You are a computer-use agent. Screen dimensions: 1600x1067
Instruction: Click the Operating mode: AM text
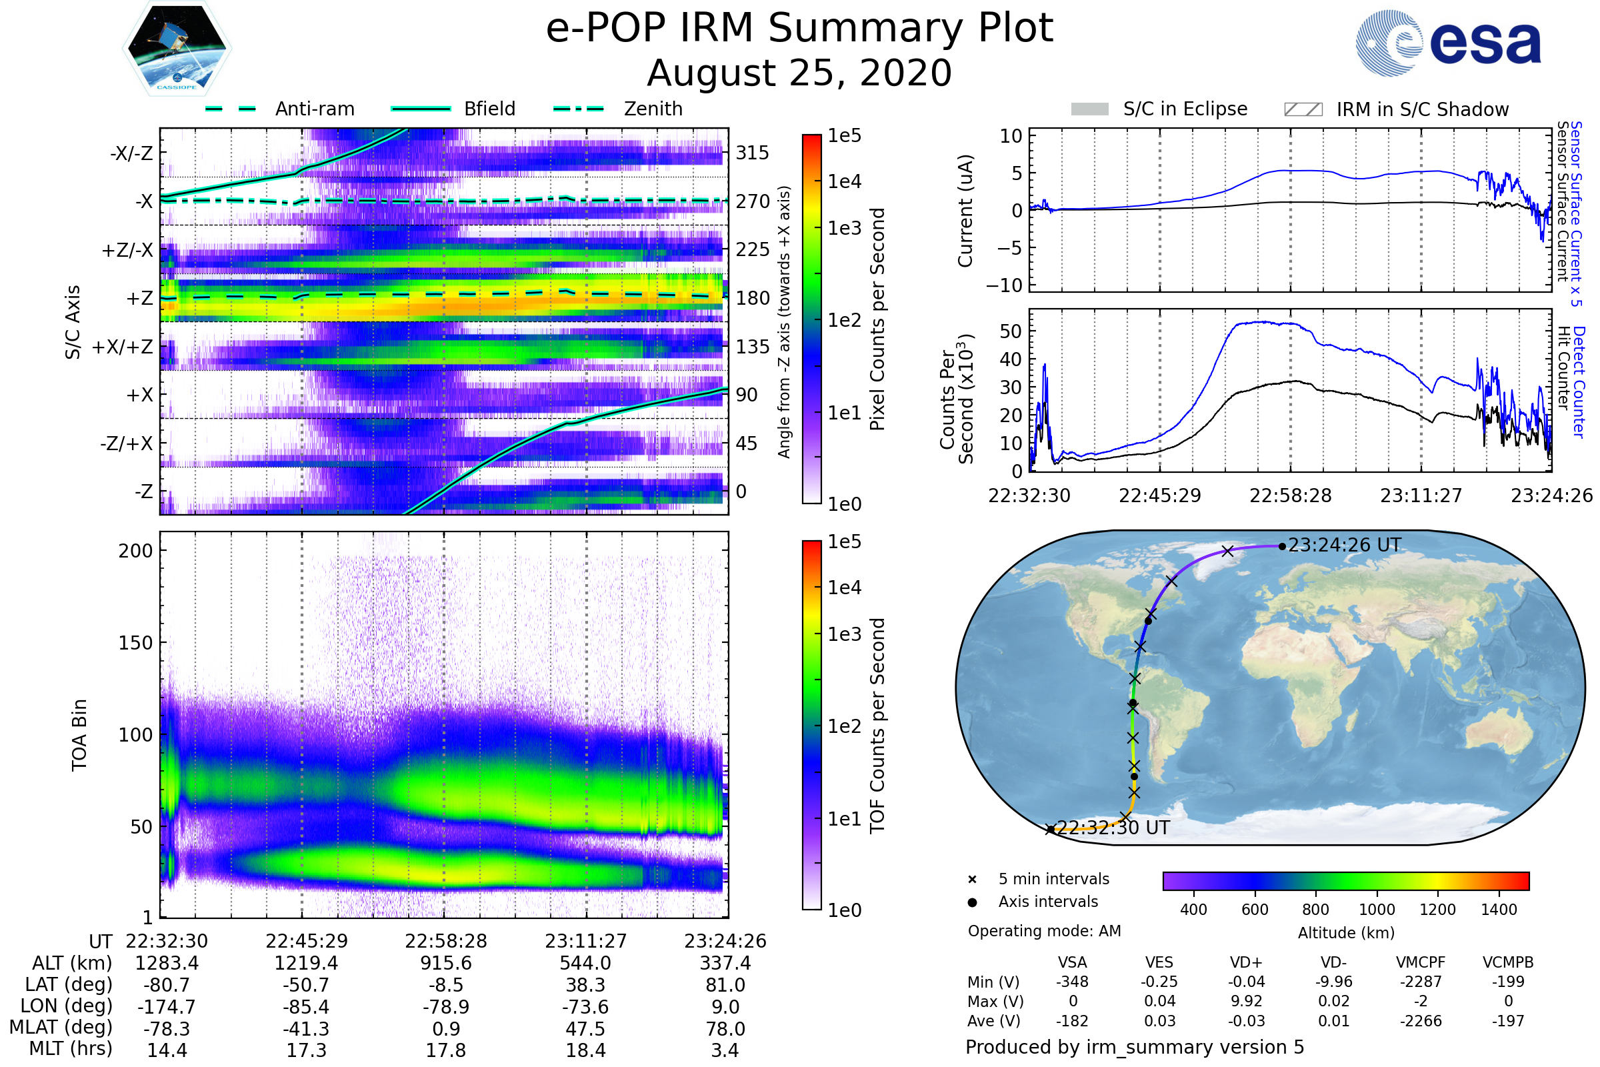(1044, 931)
